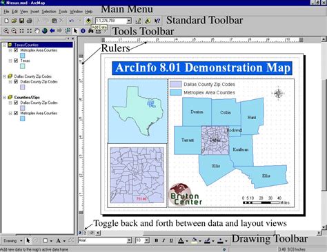The image size is (327, 252).
Task: Collapse the Counties/Zips data frame
Action: (4, 97)
